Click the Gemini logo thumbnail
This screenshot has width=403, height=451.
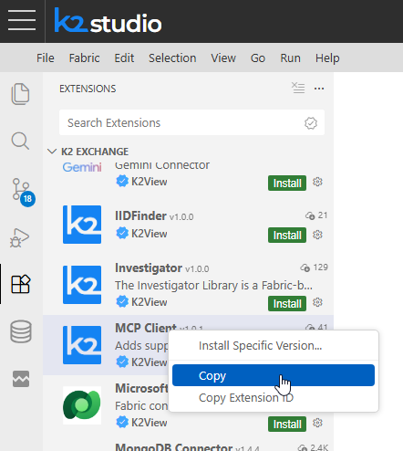[82, 167]
